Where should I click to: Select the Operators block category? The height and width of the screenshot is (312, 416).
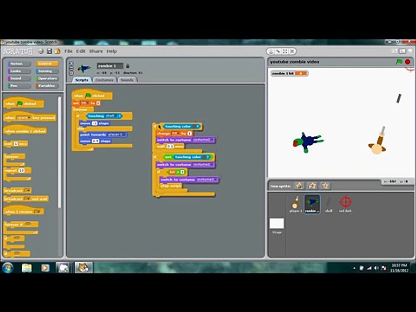tap(47, 78)
